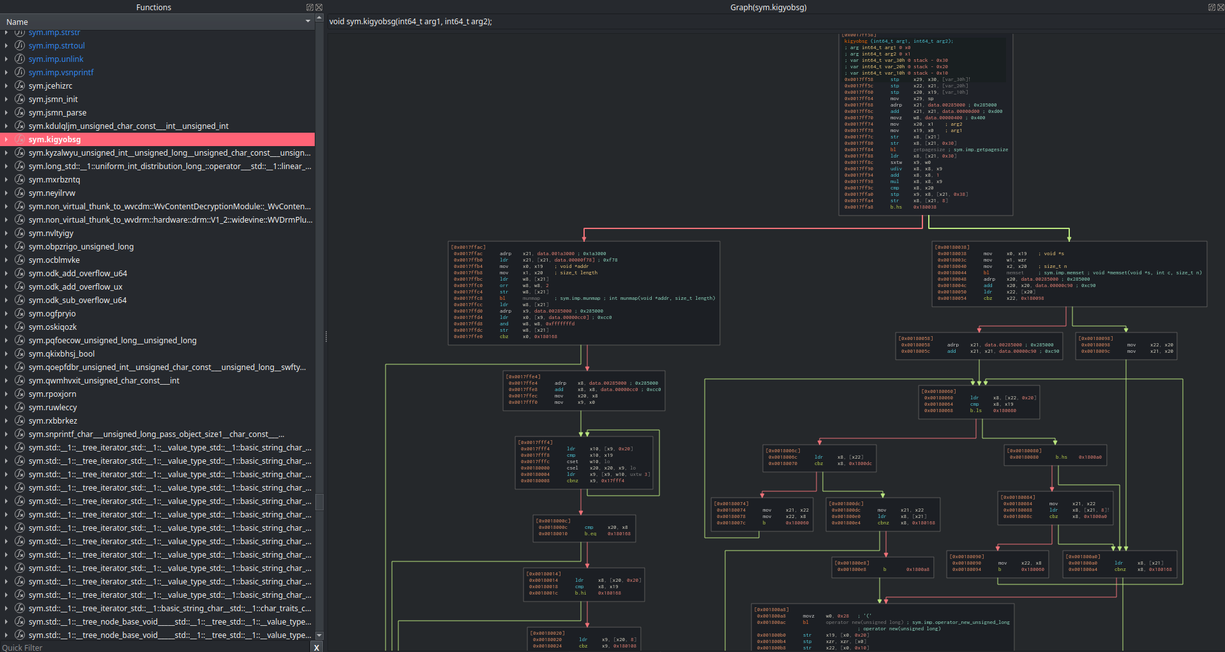1225x652 pixels.
Task: Clear the Quick Filter with the X button
Action: (x=317, y=647)
